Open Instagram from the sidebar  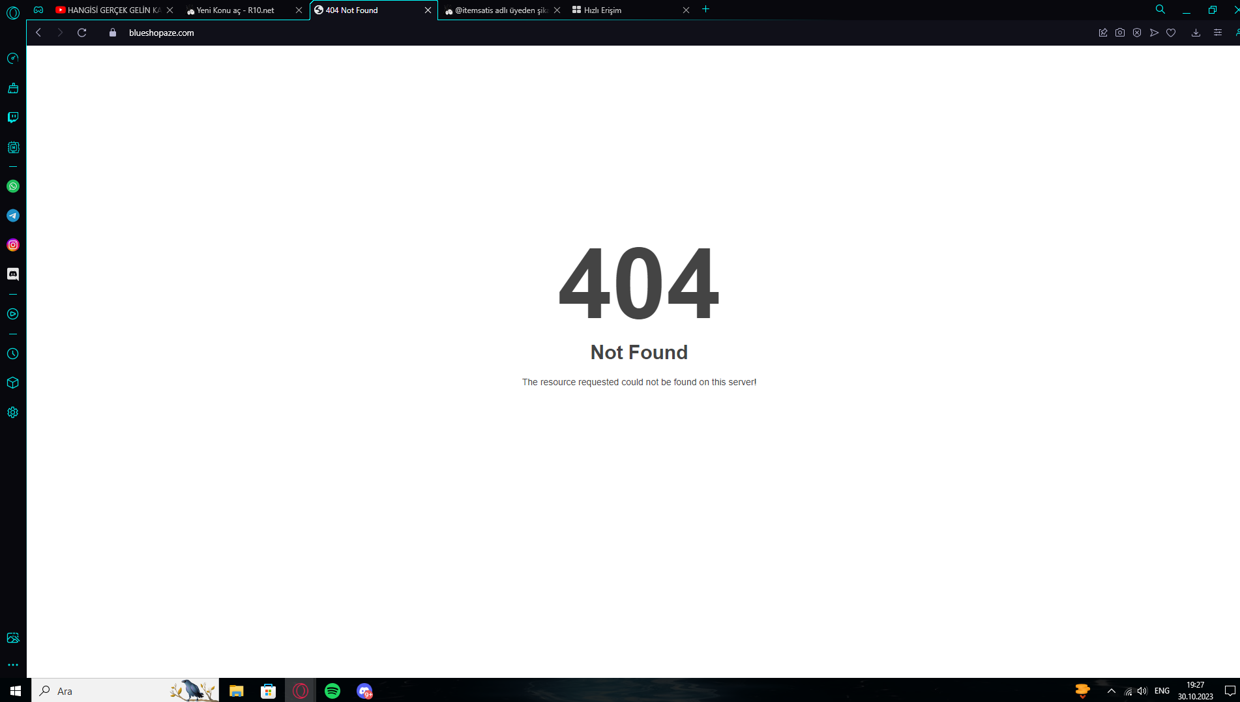[x=13, y=245]
